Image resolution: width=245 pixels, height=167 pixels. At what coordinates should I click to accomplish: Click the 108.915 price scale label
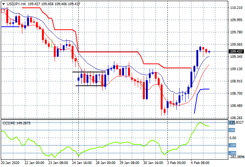[236, 81]
